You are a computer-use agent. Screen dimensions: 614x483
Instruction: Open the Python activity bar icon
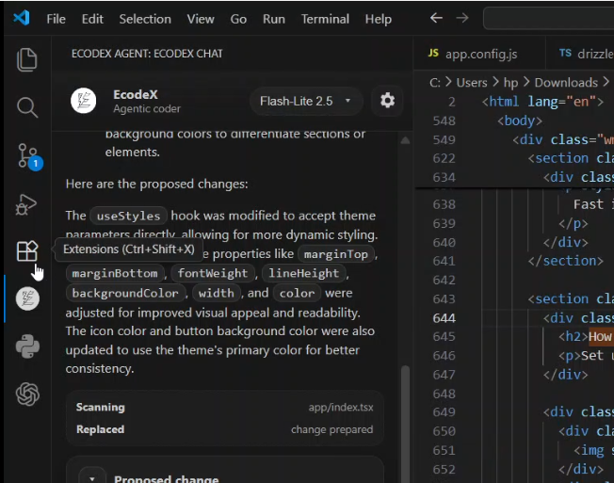pyautogui.click(x=27, y=346)
